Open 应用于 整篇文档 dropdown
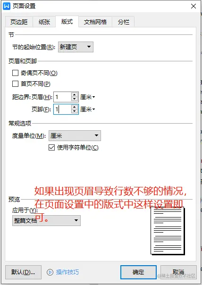Image resolution: width=202 pixels, height=285 pixels. click(x=46, y=220)
